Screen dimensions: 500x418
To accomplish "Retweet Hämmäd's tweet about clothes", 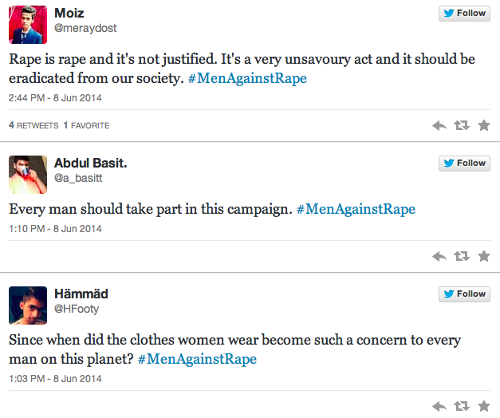I will point(462,406).
